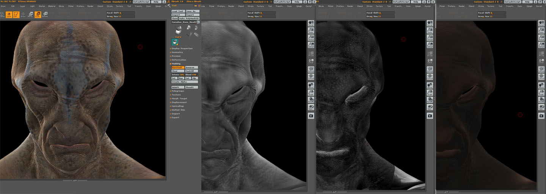Click the Create Alpha button
This screenshot has width=546, height=194.
[184, 82]
